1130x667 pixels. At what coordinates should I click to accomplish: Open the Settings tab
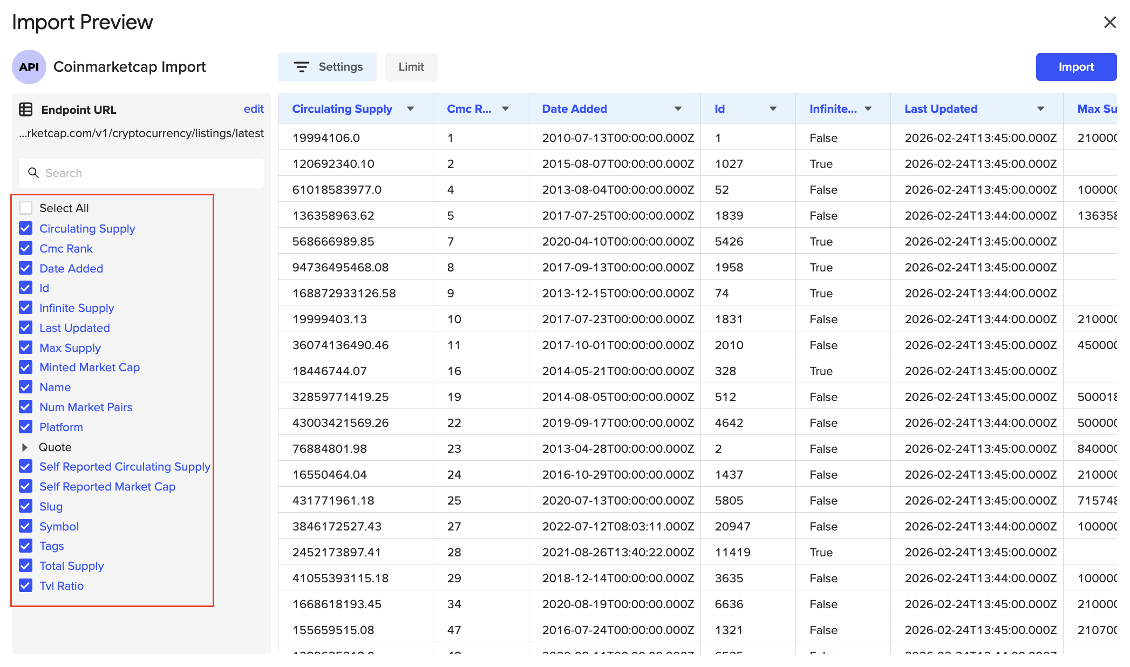pyautogui.click(x=328, y=67)
